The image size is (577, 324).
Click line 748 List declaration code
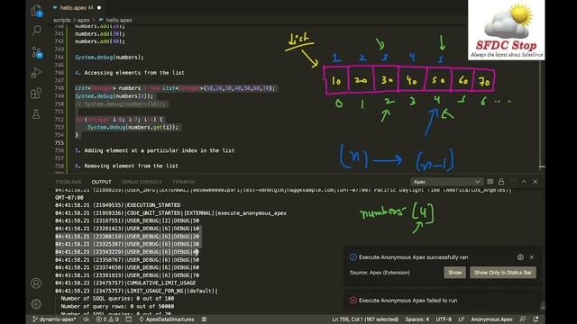coord(175,88)
